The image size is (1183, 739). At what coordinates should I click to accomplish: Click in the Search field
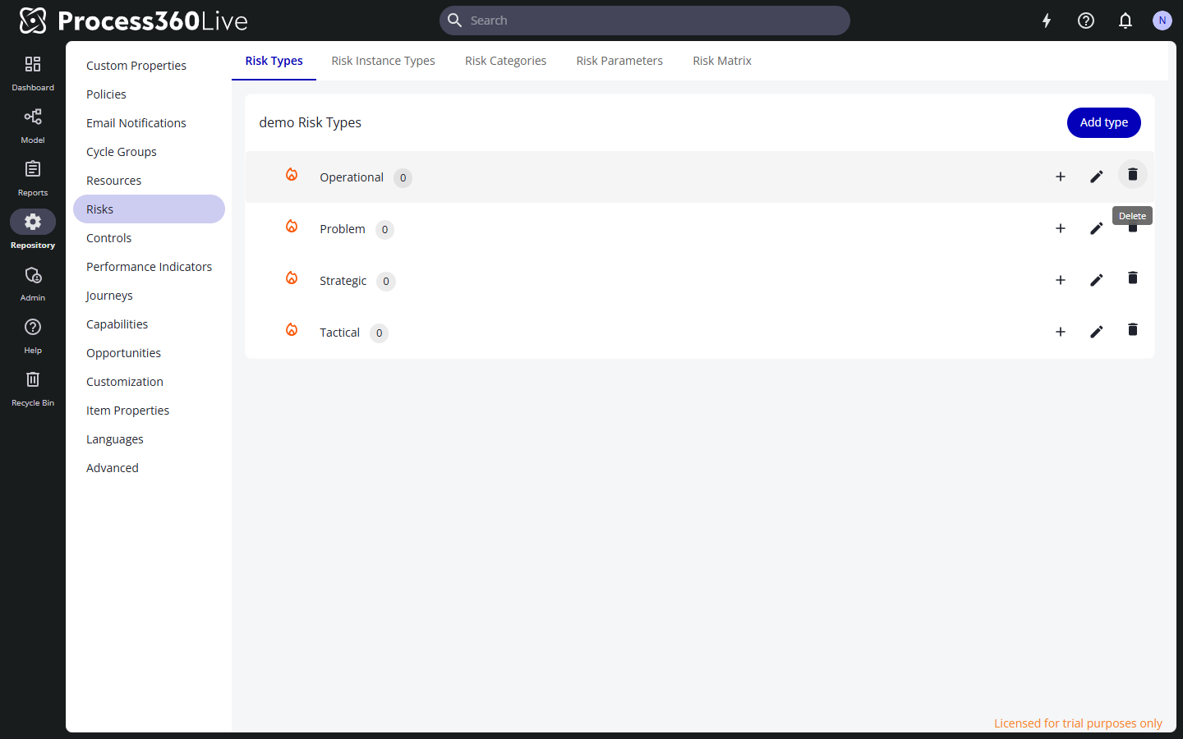tap(645, 21)
